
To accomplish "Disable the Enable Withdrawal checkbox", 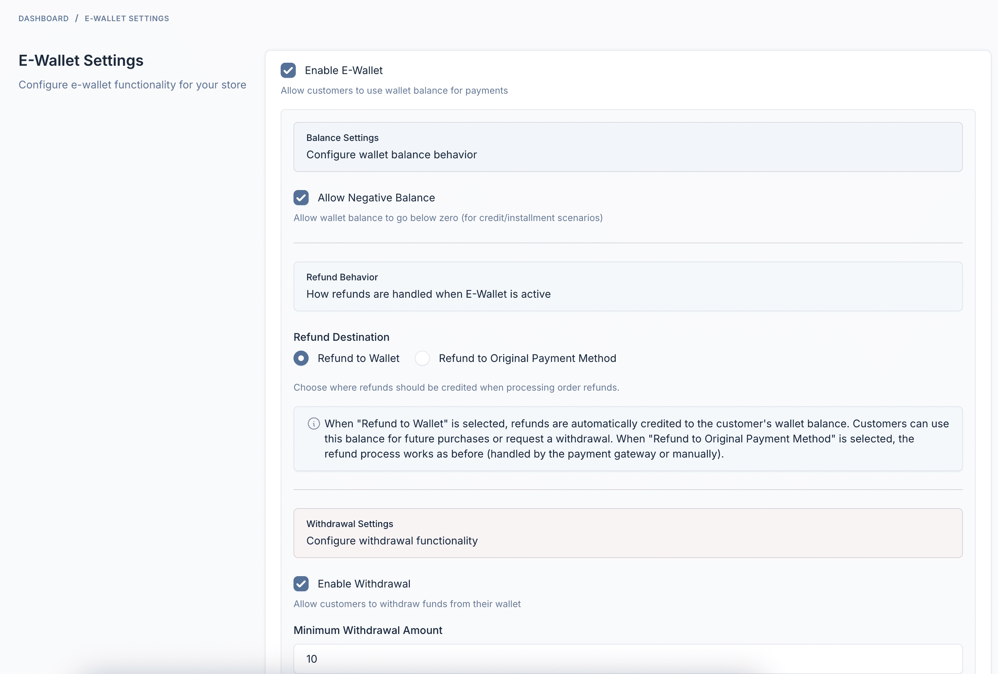I will point(301,584).
